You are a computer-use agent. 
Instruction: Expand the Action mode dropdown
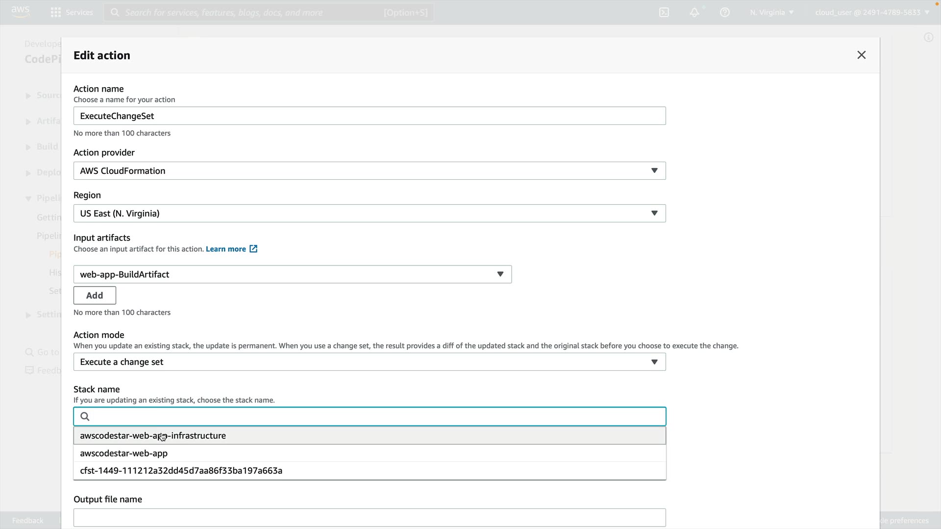pyautogui.click(x=370, y=362)
